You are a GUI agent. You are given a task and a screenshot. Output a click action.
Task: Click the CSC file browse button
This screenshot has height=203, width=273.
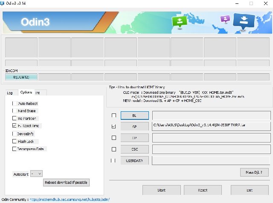pos(135,149)
